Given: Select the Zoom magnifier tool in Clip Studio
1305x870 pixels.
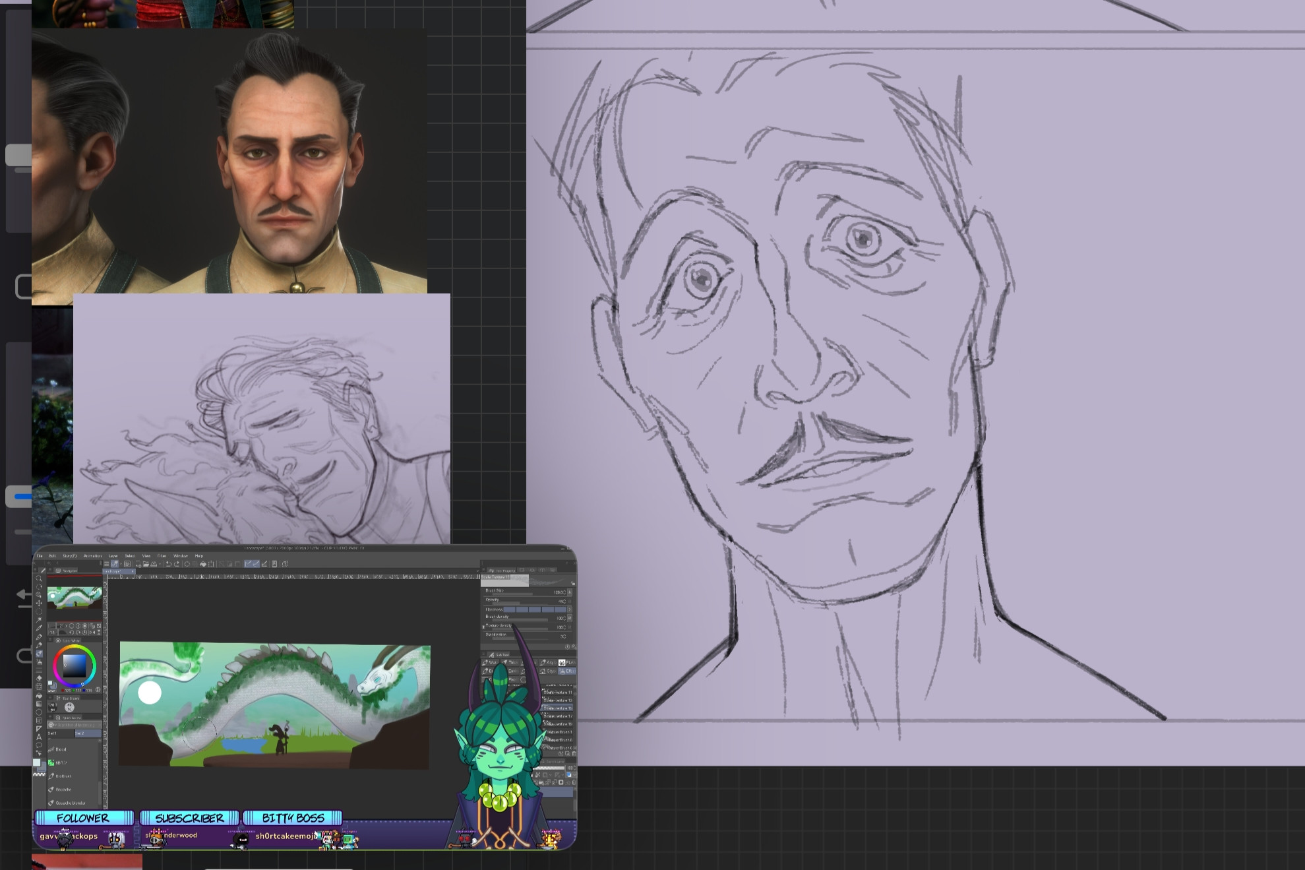Looking at the screenshot, I should tap(39, 578).
